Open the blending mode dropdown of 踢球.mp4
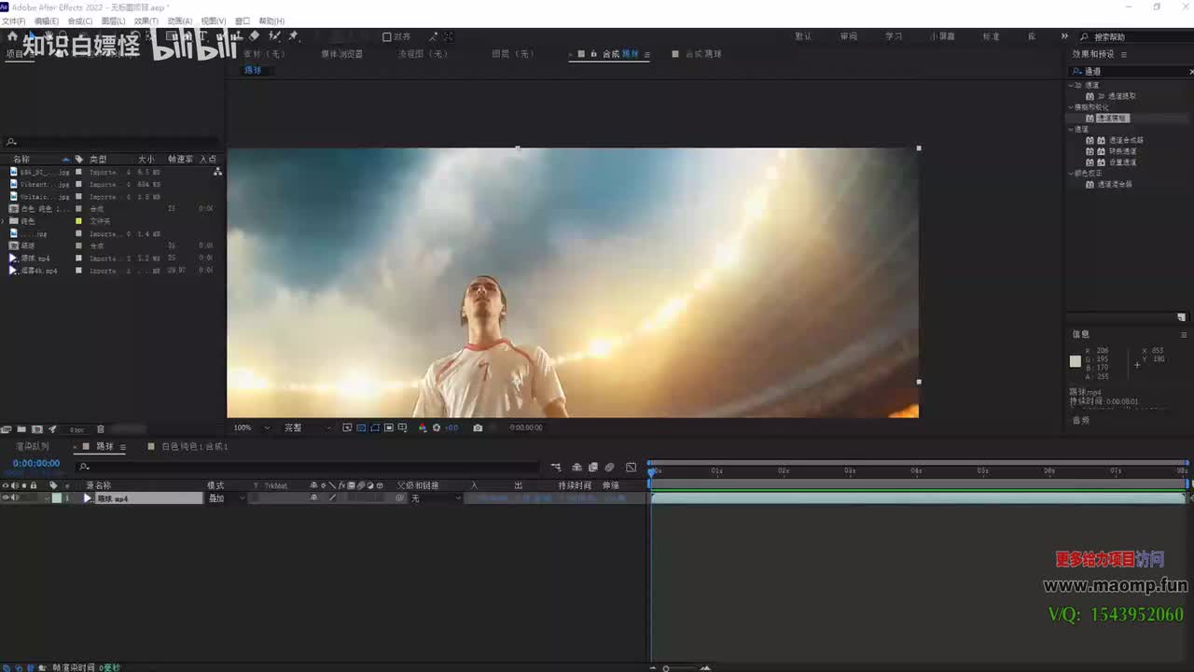This screenshot has height=672, width=1194. click(x=227, y=498)
